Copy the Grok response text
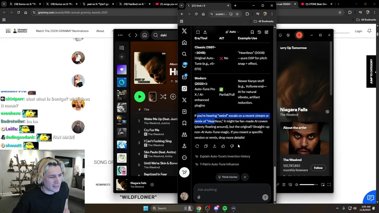 pyautogui.click(x=206, y=146)
